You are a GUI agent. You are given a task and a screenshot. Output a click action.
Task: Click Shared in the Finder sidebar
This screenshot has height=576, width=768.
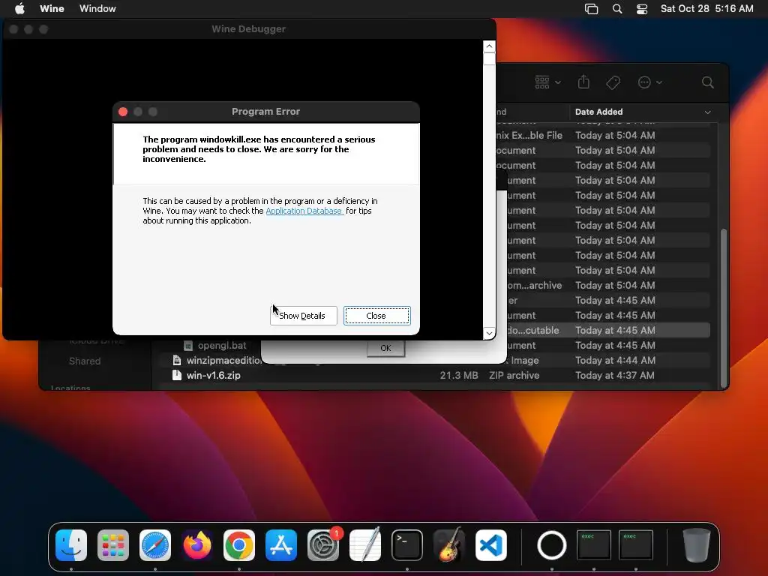click(x=85, y=361)
